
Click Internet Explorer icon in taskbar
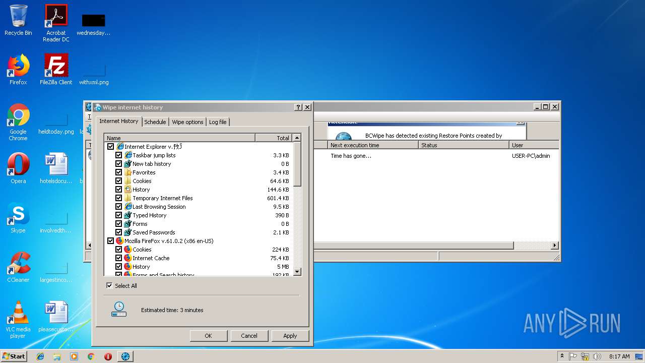(40, 356)
